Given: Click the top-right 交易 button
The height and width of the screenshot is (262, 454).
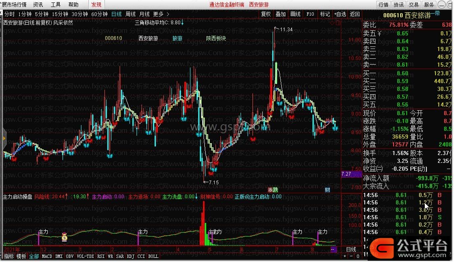Looking at the screenshot, I should (413, 5).
